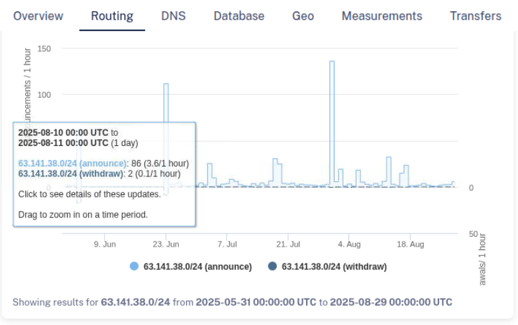Click the 2025-05-31 start date in the footer
The height and width of the screenshot is (325, 518).
click(x=256, y=302)
